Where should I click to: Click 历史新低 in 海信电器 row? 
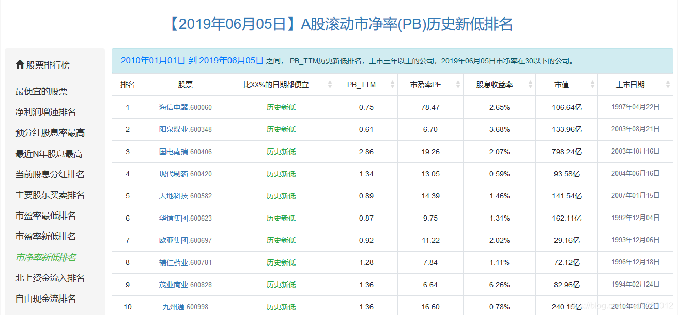281,107
